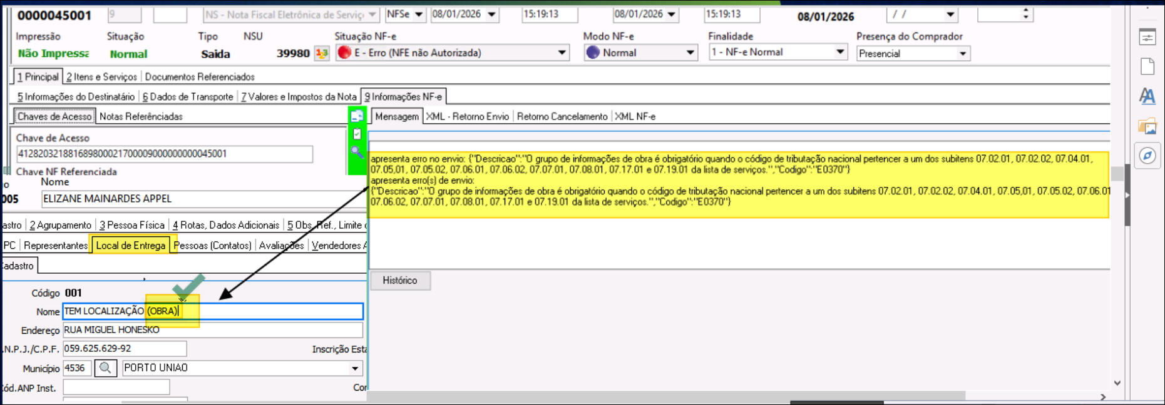Click the magnifying glass in green strip
The height and width of the screenshot is (405, 1165).
357,151
